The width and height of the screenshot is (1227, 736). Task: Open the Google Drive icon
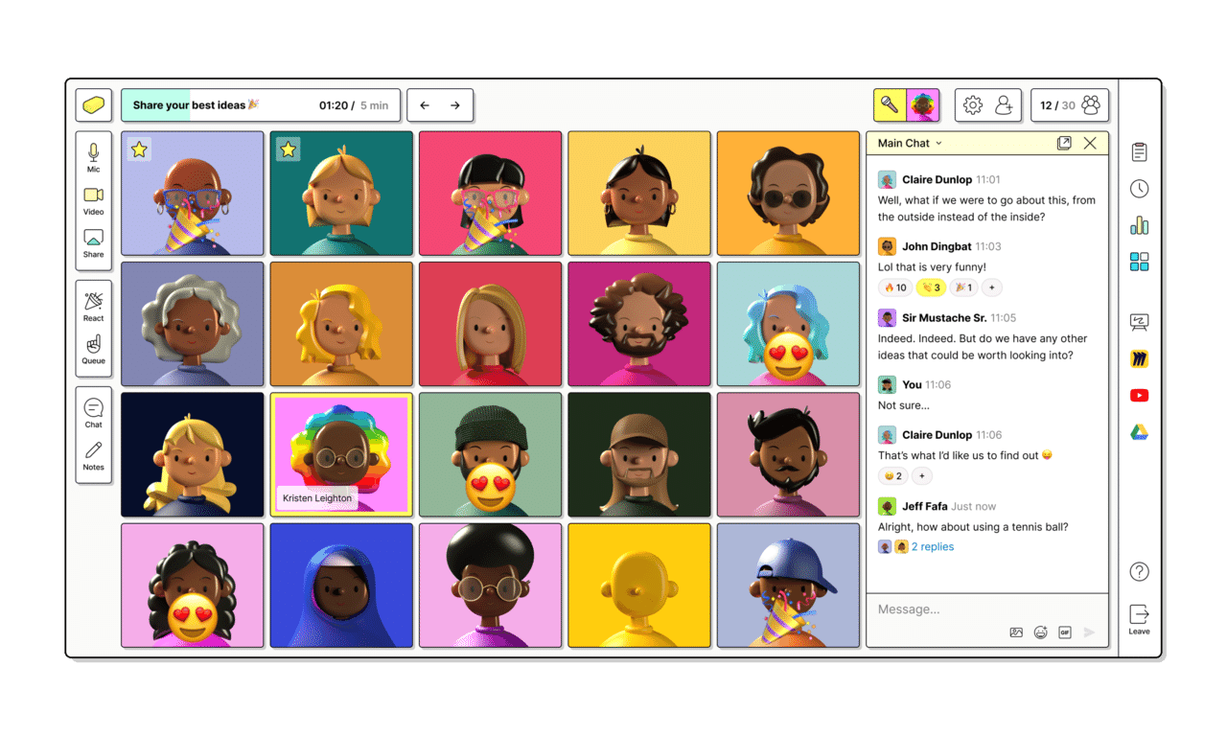(x=1139, y=432)
